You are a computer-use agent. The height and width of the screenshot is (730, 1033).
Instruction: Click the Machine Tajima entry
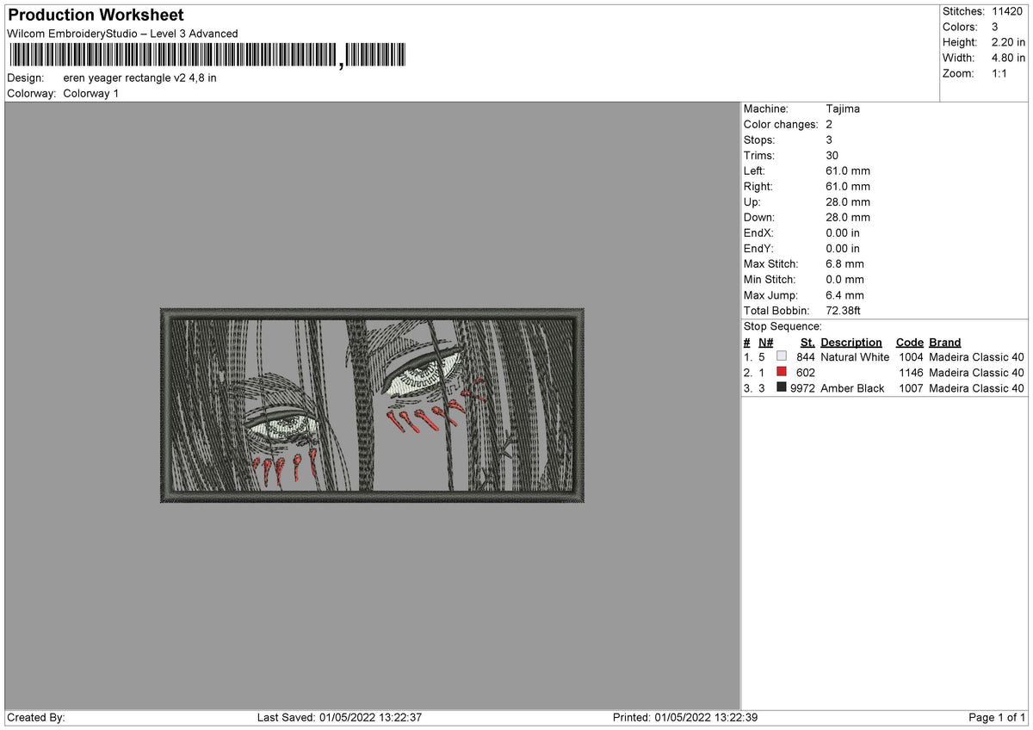[x=843, y=108]
